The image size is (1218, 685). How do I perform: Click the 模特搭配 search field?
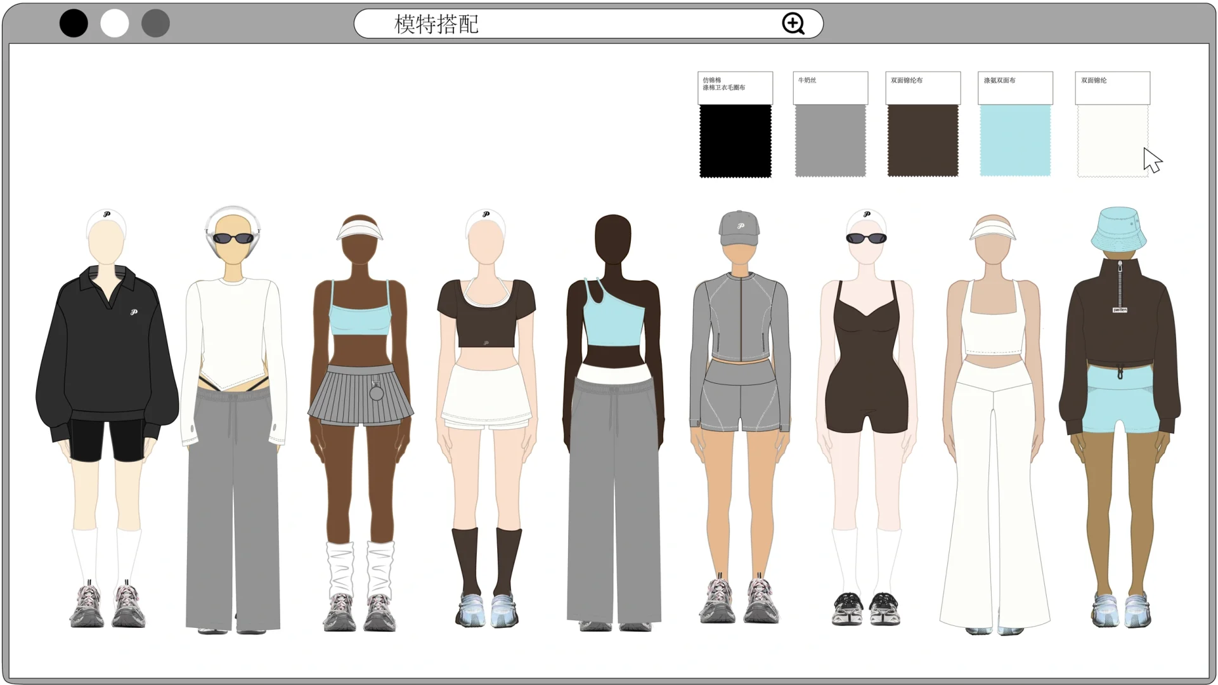588,24
